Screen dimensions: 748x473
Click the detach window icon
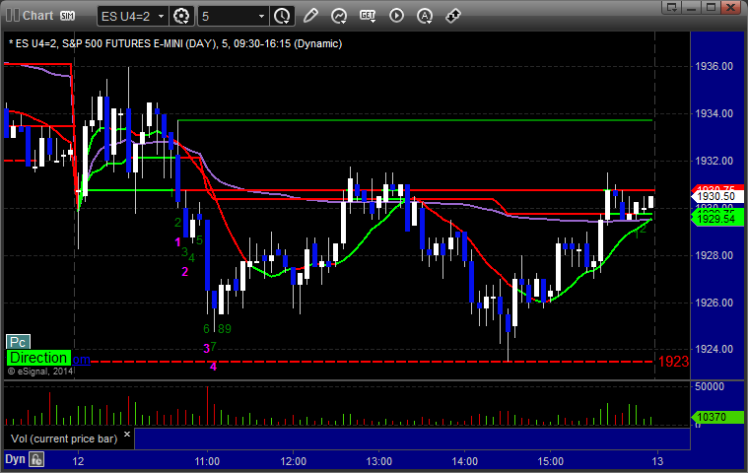click(672, 7)
